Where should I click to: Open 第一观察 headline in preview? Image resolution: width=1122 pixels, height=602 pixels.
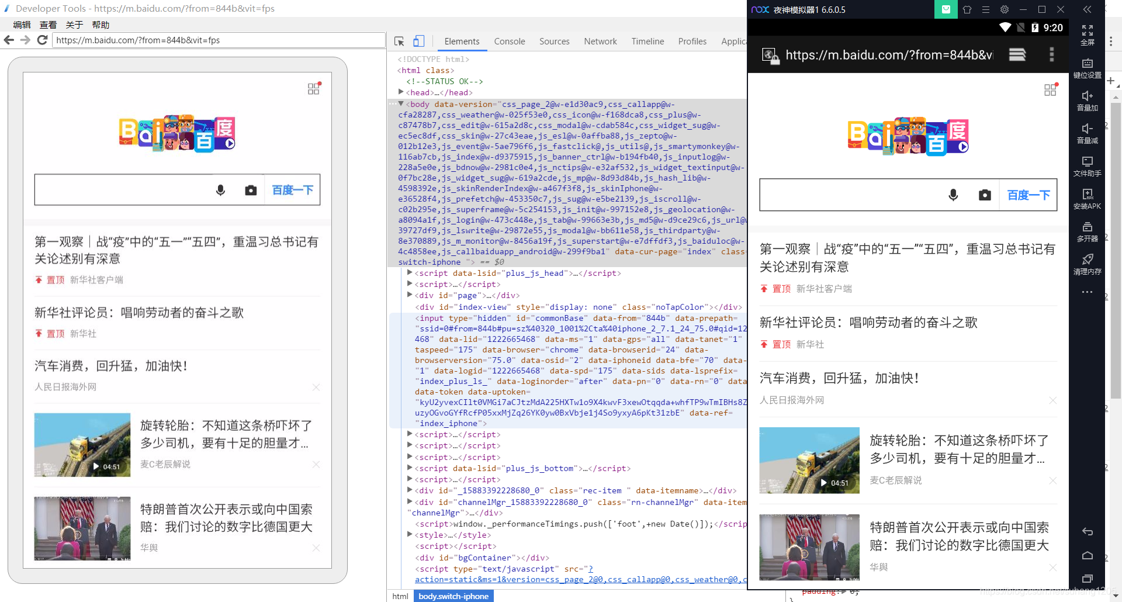tap(176, 250)
